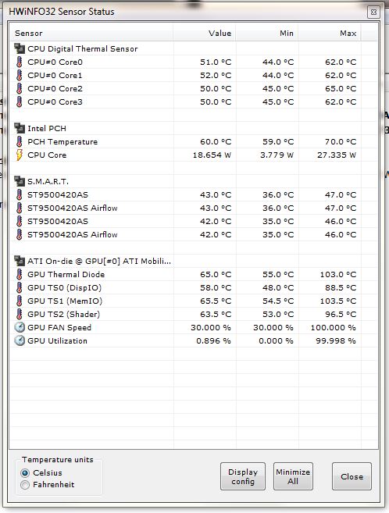Click thermometer icon beside CPU#0 Core0
The image size is (389, 513).
click(20, 62)
